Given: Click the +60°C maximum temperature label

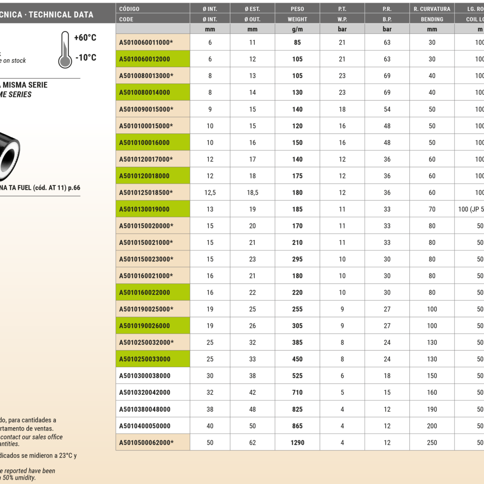Looking at the screenshot, I should pyautogui.click(x=85, y=38).
